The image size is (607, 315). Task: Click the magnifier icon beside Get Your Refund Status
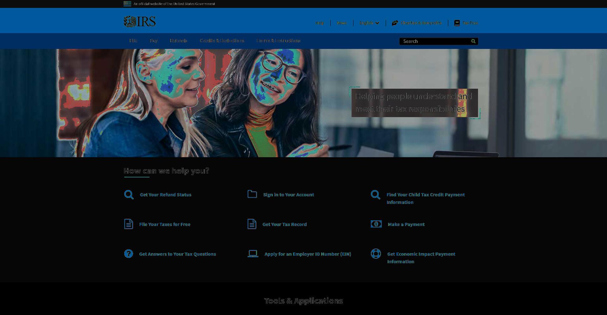tap(129, 194)
